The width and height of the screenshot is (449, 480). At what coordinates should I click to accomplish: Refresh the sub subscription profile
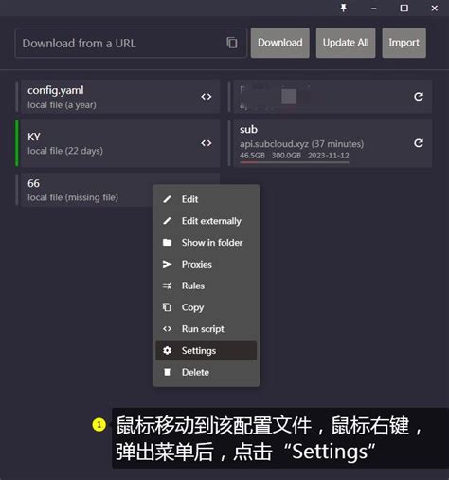point(419,143)
